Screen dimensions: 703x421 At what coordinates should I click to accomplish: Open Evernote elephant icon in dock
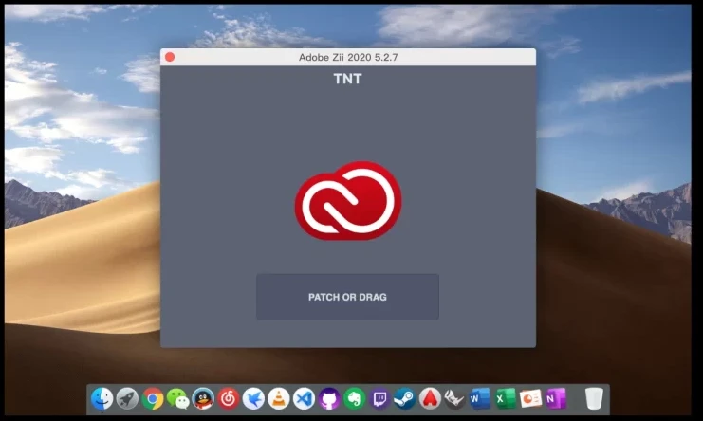pos(354,399)
